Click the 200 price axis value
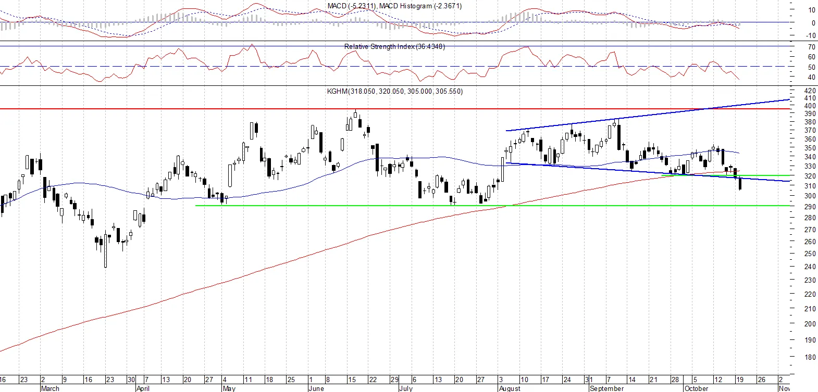The width and height of the screenshot is (818, 392). pos(810,323)
